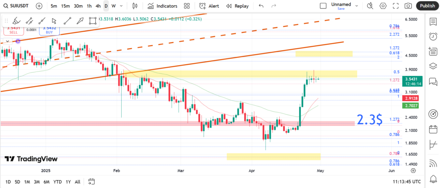
Task: Open the indicator templates grid icon
Action: pos(187,6)
